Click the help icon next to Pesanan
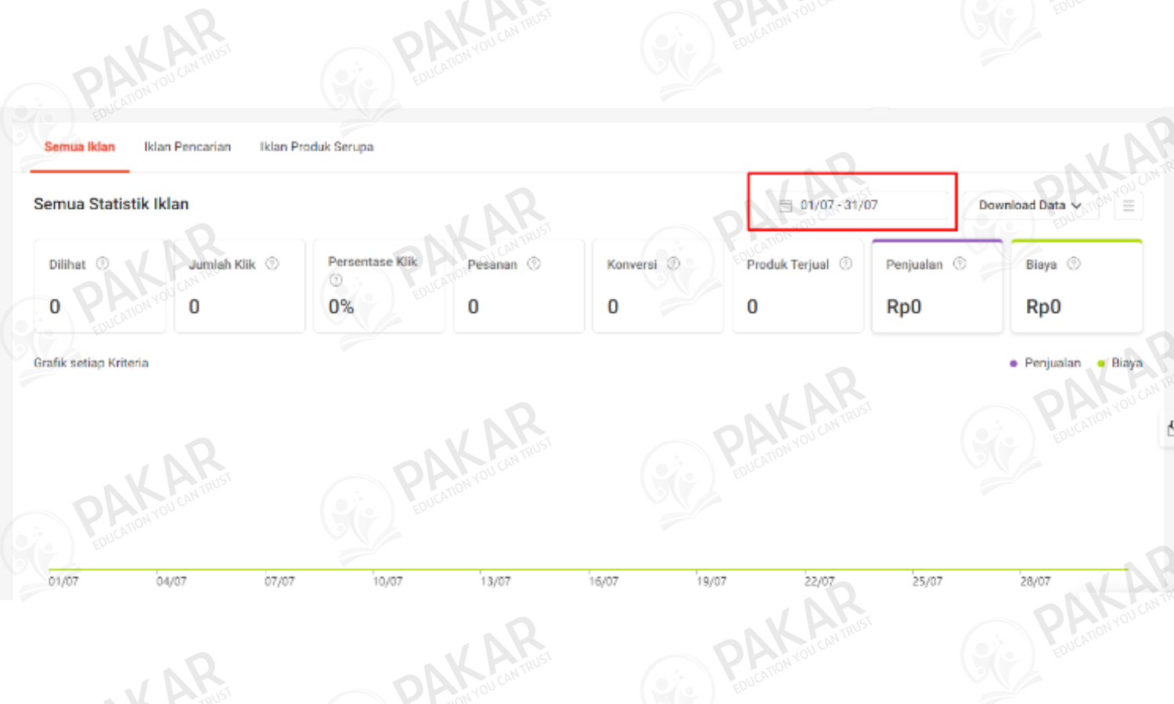Screen dimensions: 1174x704 (x=534, y=264)
